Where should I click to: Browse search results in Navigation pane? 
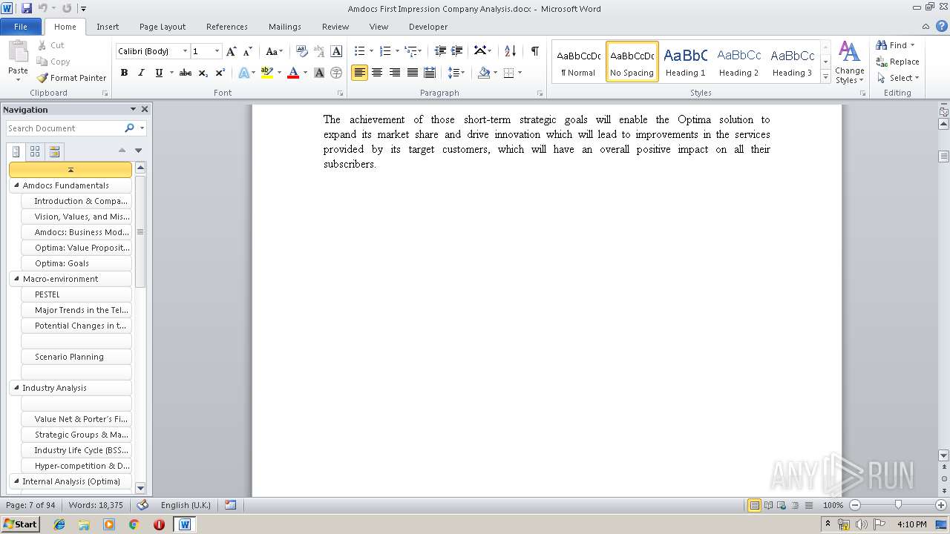(x=54, y=151)
